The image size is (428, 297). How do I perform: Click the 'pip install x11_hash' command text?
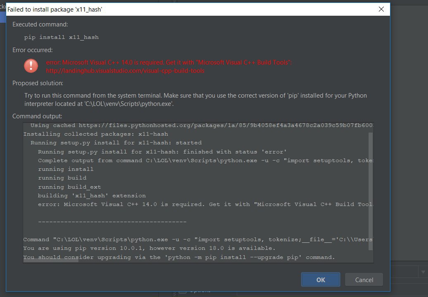62,37
